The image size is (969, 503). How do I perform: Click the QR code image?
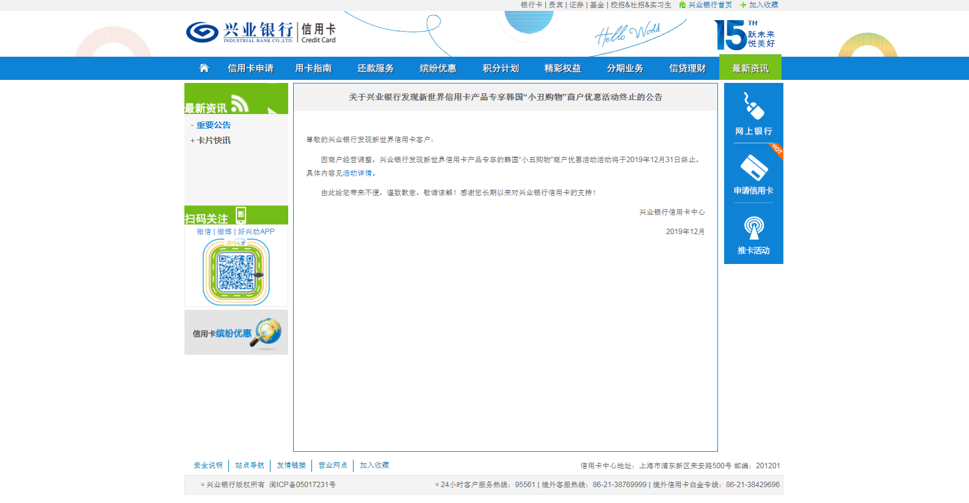pyautogui.click(x=236, y=272)
